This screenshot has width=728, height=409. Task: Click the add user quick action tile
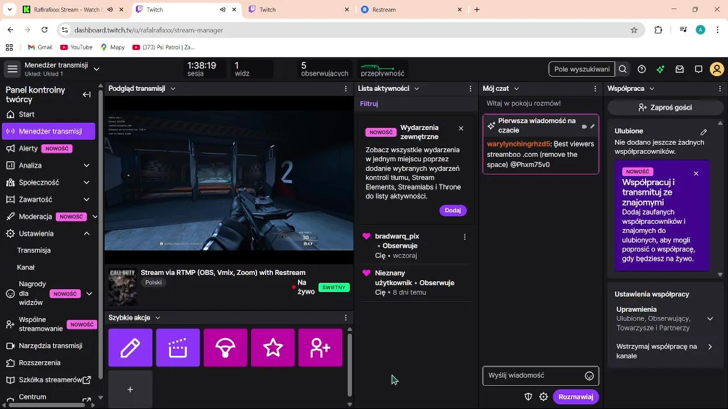[320, 348]
